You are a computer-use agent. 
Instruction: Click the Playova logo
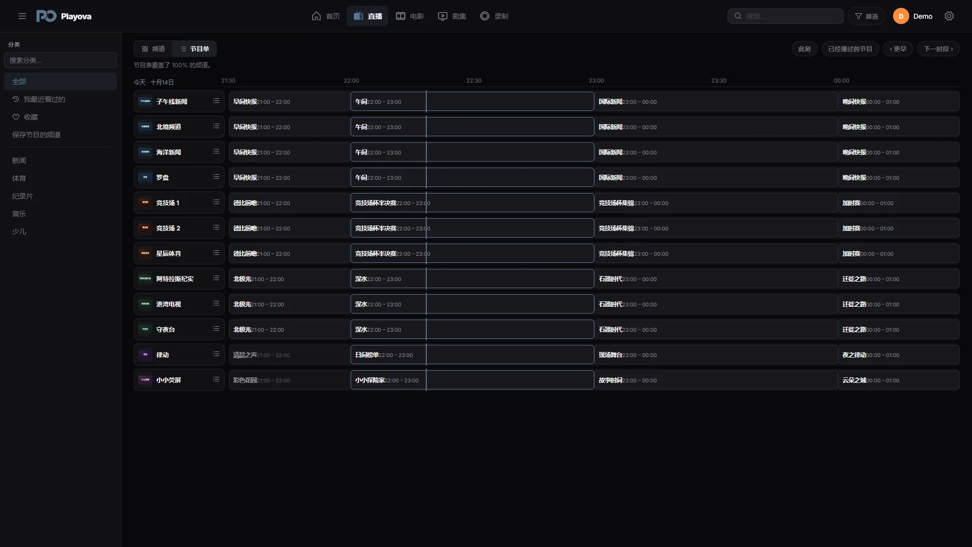pyautogui.click(x=64, y=16)
